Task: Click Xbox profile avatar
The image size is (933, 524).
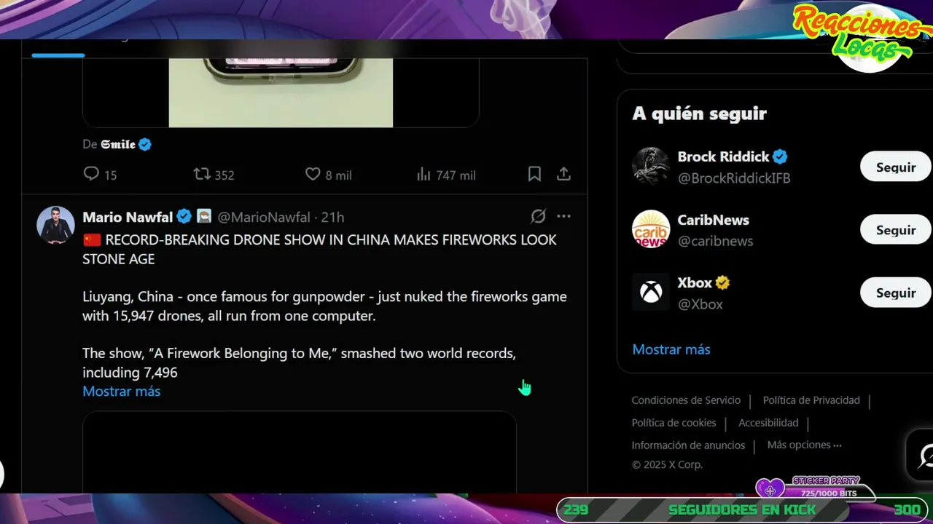Action: coord(650,292)
